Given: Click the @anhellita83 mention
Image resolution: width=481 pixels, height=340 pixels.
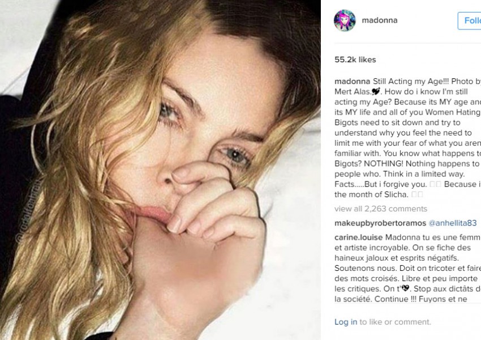Looking at the screenshot, I should point(453,223).
